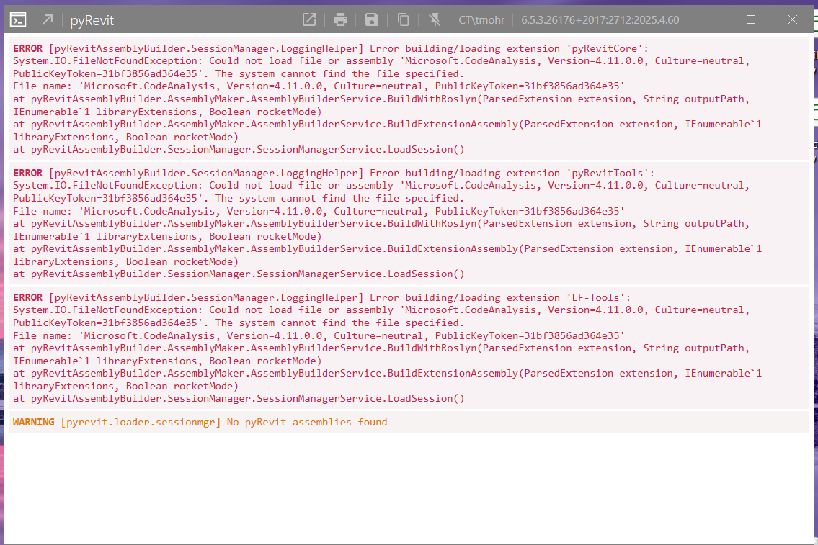Maximize the pyRevit output window
Screen dimensions: 818x545
pos(751,19)
